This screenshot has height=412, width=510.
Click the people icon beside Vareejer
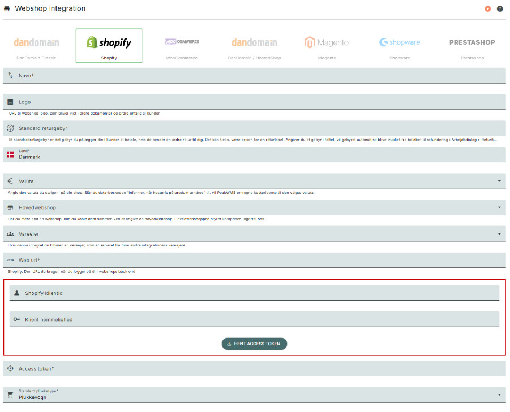point(10,234)
